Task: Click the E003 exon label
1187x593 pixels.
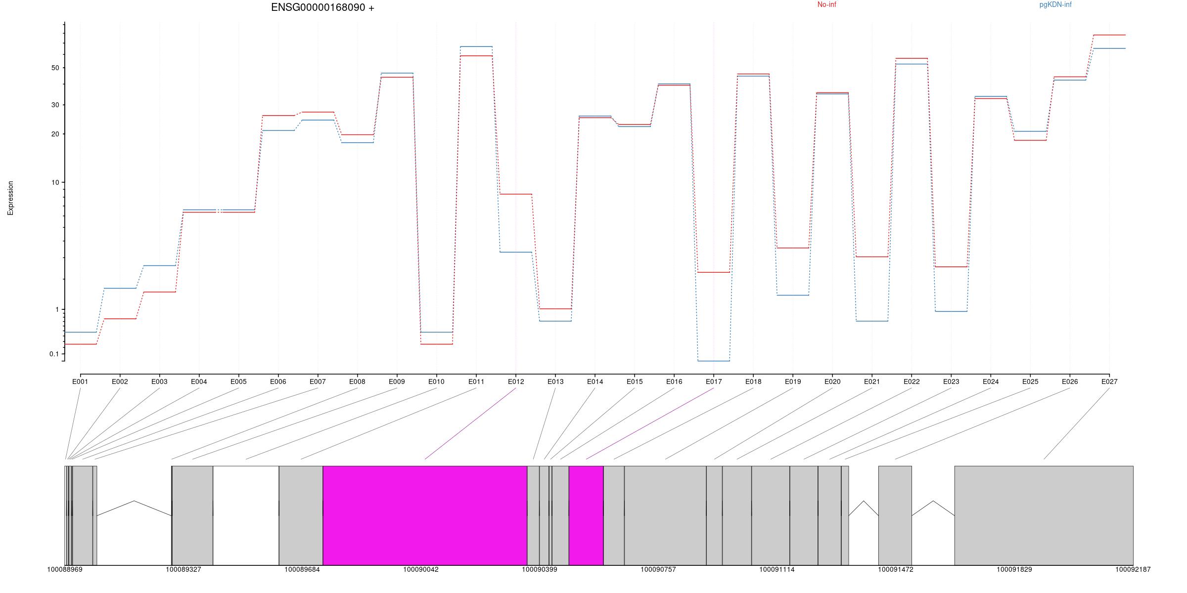Action: [x=159, y=381]
